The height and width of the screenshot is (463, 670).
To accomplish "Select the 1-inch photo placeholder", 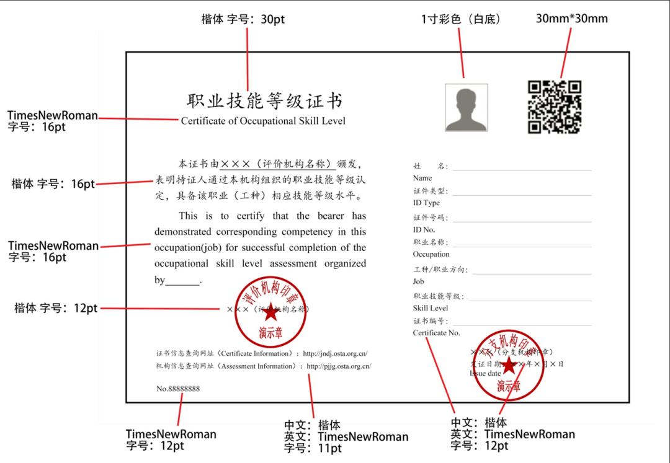I will (x=467, y=109).
